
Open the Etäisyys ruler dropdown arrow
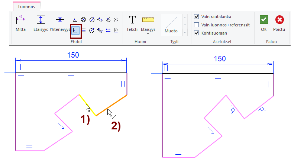(148, 34)
